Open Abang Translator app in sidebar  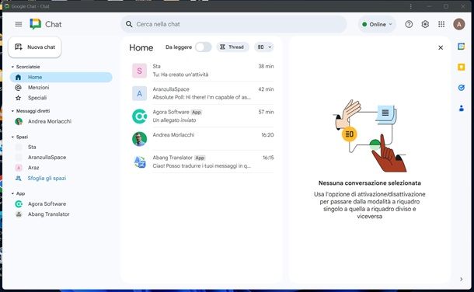61,214
